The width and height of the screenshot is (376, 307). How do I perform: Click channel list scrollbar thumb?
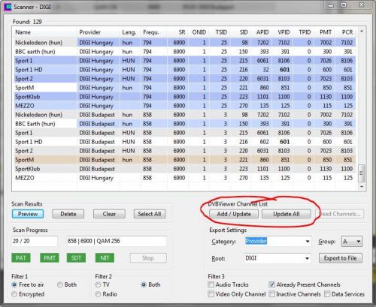361,173
